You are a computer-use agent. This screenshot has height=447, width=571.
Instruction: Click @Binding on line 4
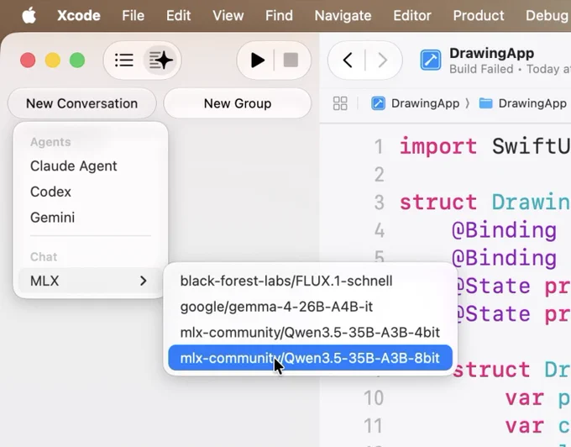[x=504, y=230]
